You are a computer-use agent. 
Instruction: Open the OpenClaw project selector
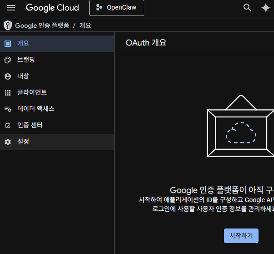pos(117,8)
